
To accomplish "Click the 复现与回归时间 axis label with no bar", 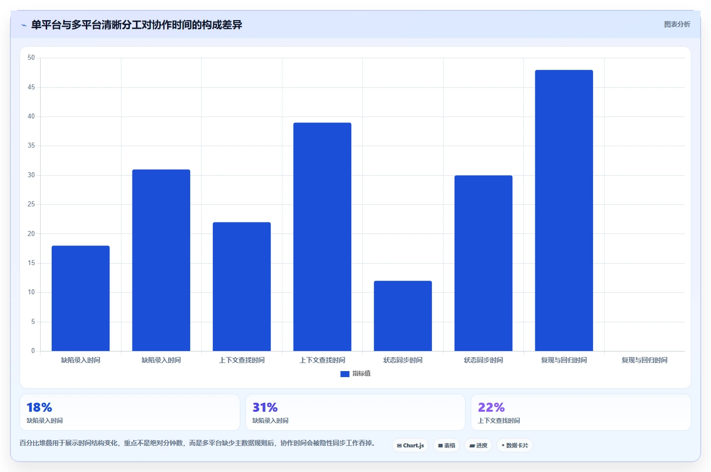I will tap(644, 360).
